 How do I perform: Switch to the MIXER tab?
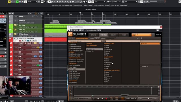pos(124,35)
